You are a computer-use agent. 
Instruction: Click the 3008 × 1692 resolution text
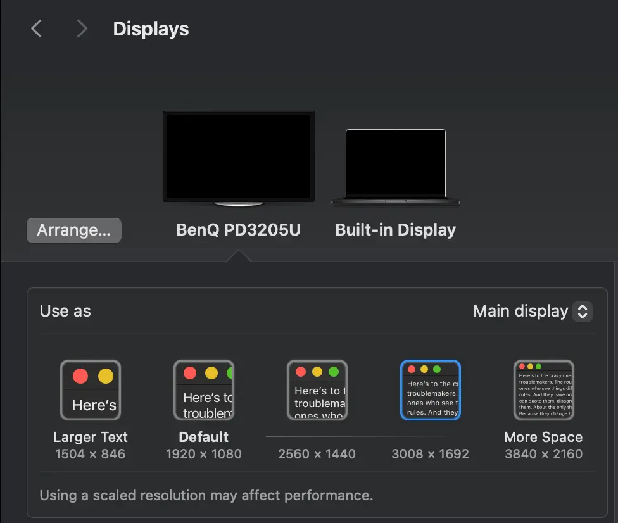pyautogui.click(x=430, y=454)
